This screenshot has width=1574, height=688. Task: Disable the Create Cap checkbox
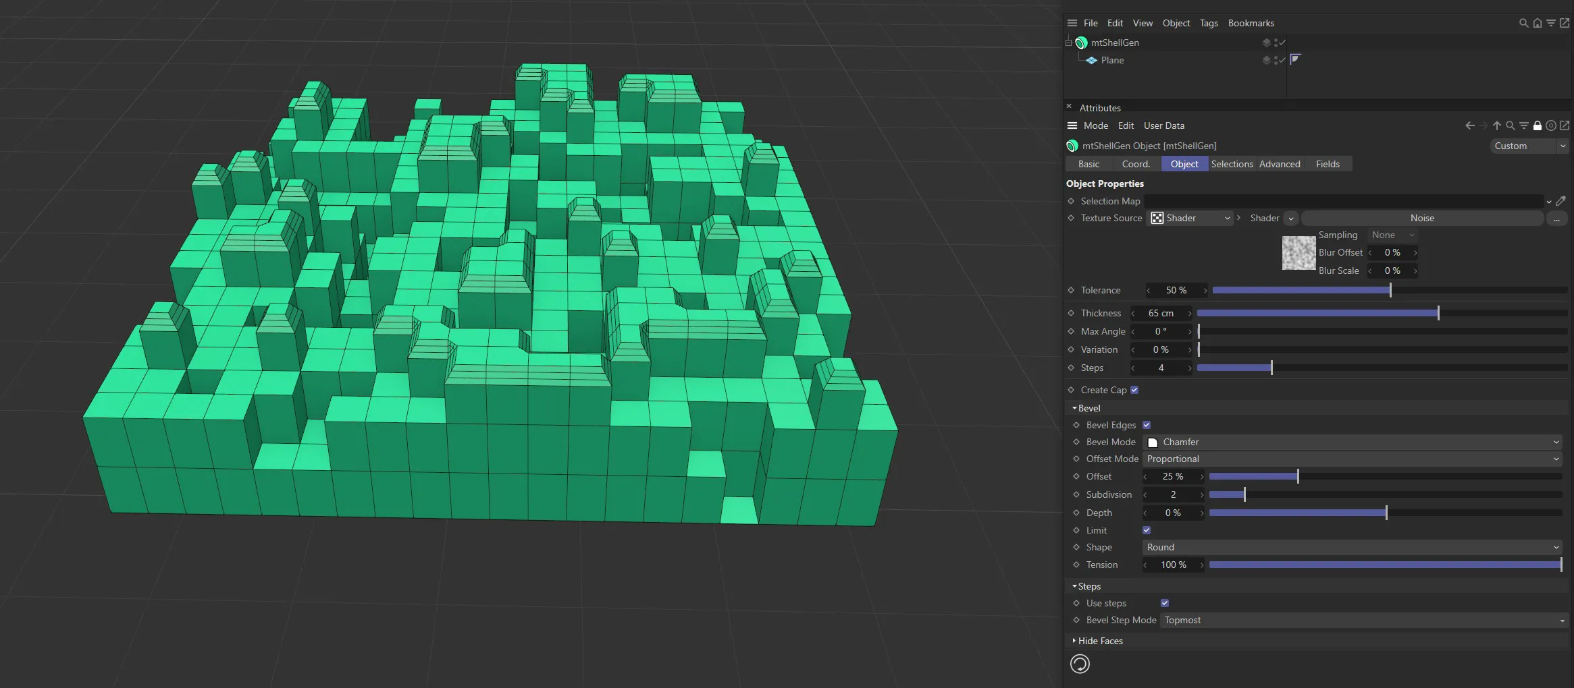[x=1134, y=390]
